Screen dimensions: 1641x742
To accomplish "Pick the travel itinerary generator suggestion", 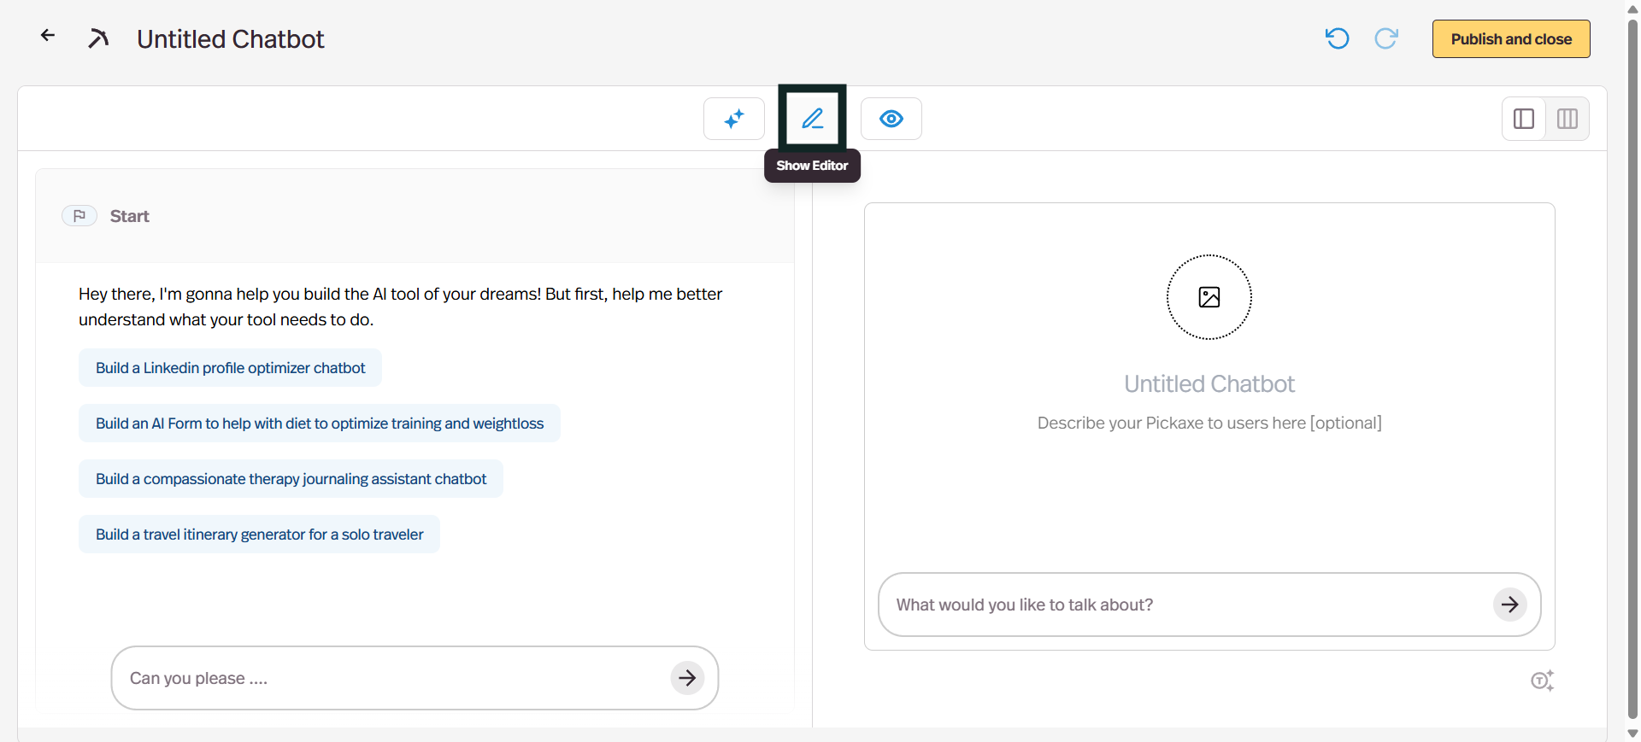I will click(259, 535).
